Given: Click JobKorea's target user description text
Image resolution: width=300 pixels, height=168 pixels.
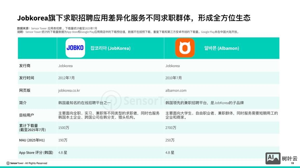Looking at the screenshot, I should [x=109, y=115].
